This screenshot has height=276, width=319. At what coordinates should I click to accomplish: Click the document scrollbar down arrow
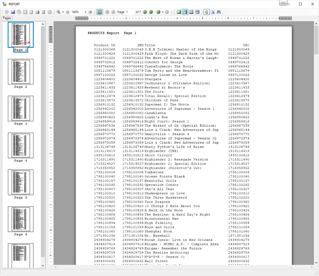pos(316,263)
